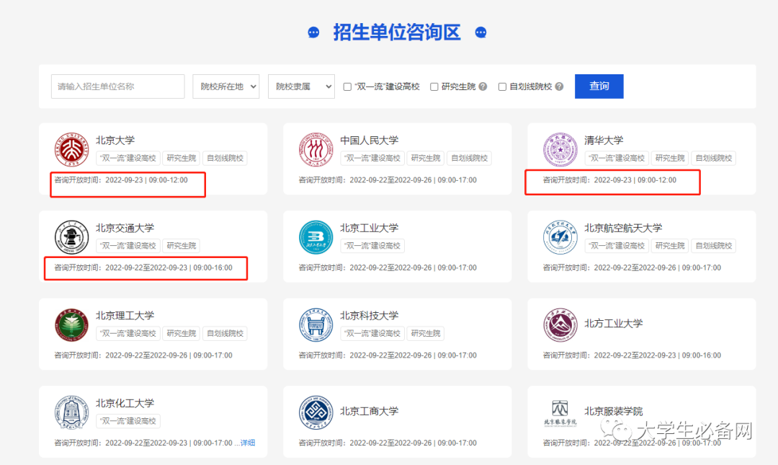Viewport: 778px width, 465px height.
Task: Click the 北京航空航天大学 emblem
Action: pyautogui.click(x=560, y=237)
